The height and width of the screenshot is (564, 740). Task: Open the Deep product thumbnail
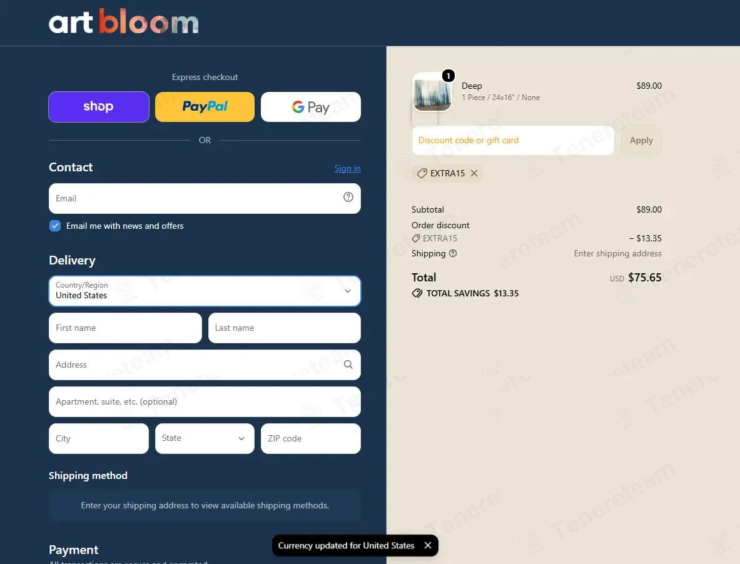(432, 93)
